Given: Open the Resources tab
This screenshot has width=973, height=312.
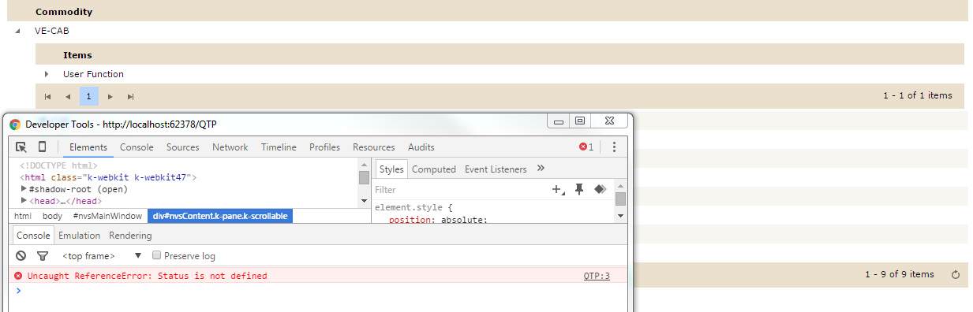Looking at the screenshot, I should (x=374, y=147).
